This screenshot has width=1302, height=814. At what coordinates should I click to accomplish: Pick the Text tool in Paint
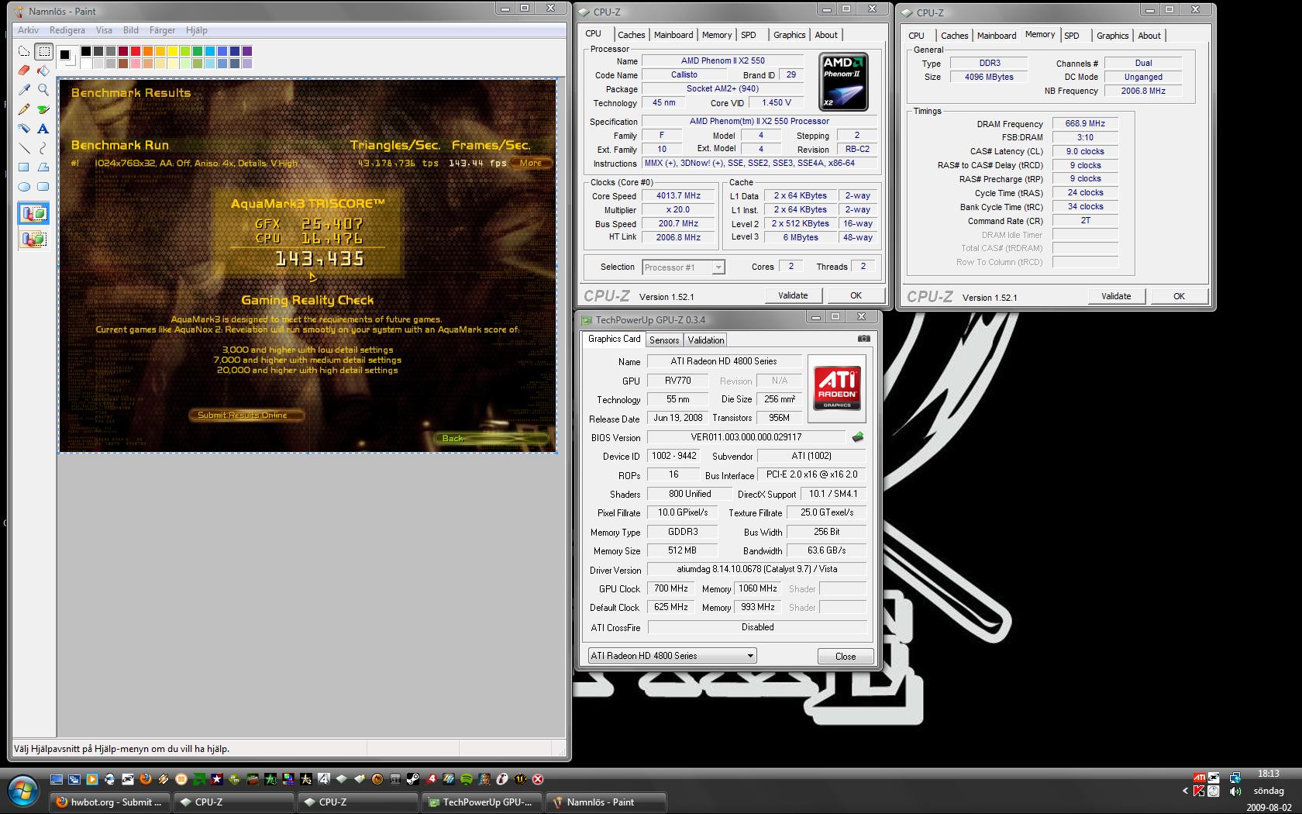(x=43, y=129)
